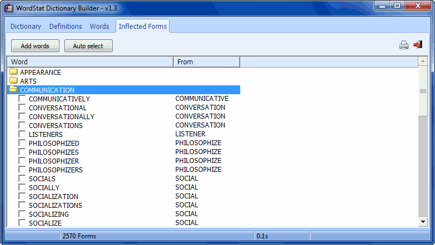
Task: Click the ARTS folder icon
Action: pos(13,81)
